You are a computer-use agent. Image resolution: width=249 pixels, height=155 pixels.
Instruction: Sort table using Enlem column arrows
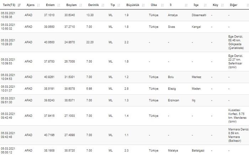[59, 5]
